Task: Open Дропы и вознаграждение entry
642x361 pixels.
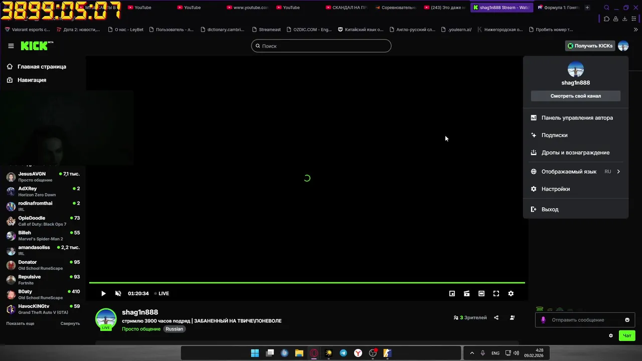Action: point(576,152)
